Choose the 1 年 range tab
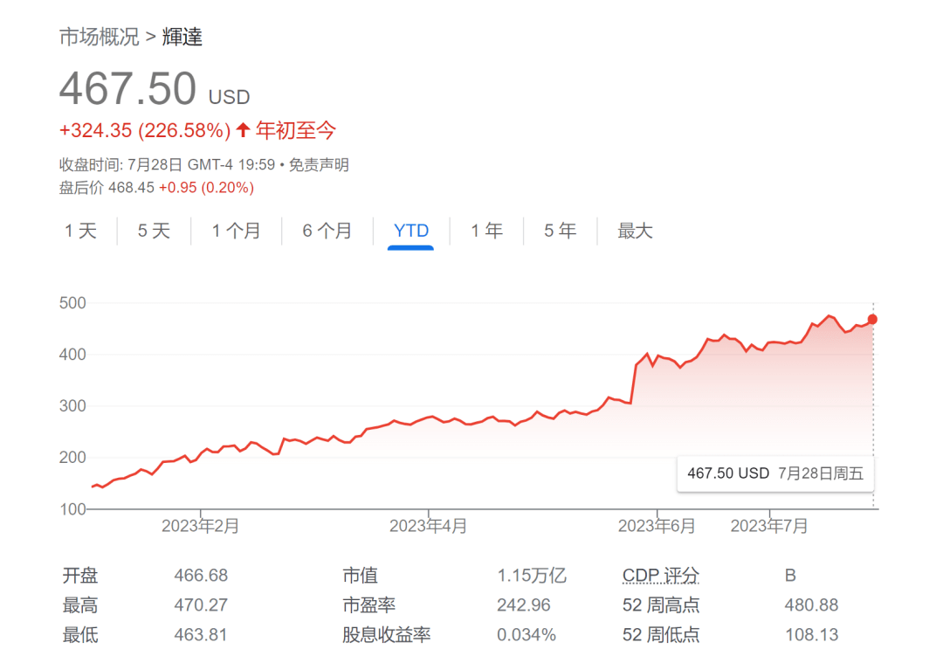943x663 pixels. point(486,231)
